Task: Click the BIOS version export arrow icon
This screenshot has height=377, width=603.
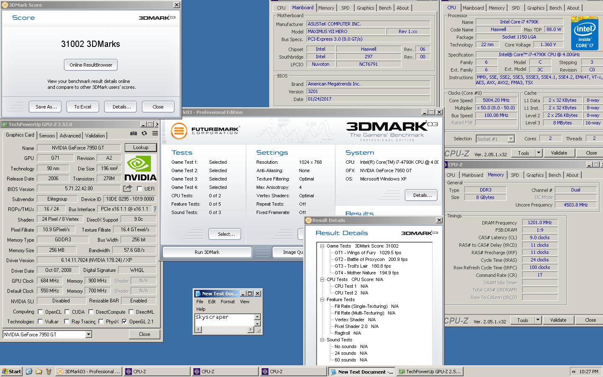Action: click(x=127, y=188)
